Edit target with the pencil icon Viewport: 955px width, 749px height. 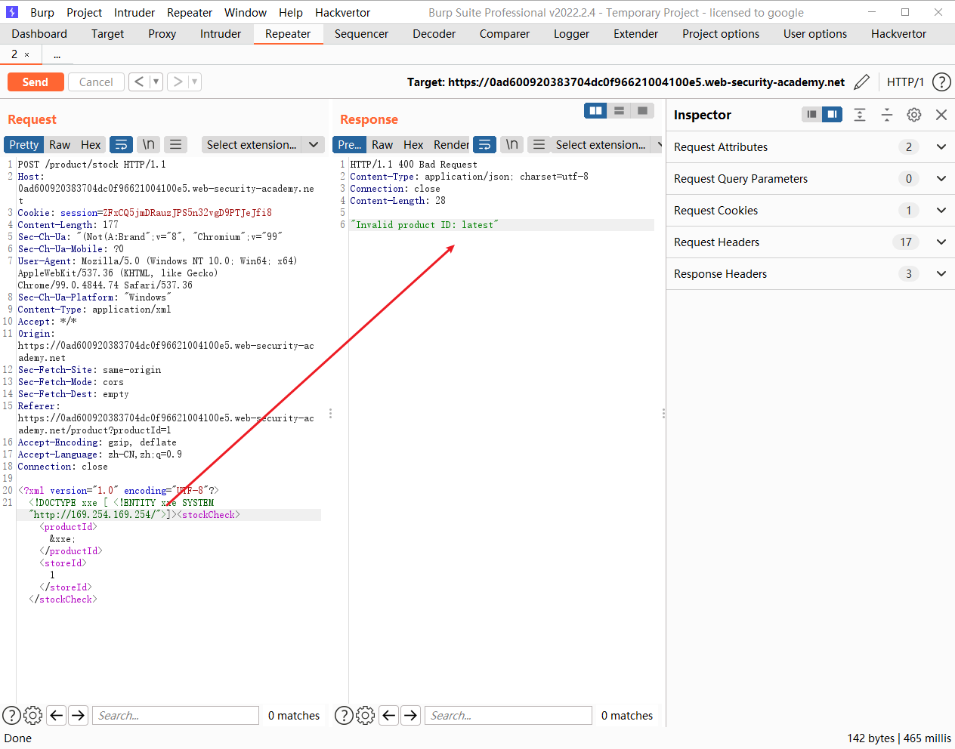coord(861,82)
